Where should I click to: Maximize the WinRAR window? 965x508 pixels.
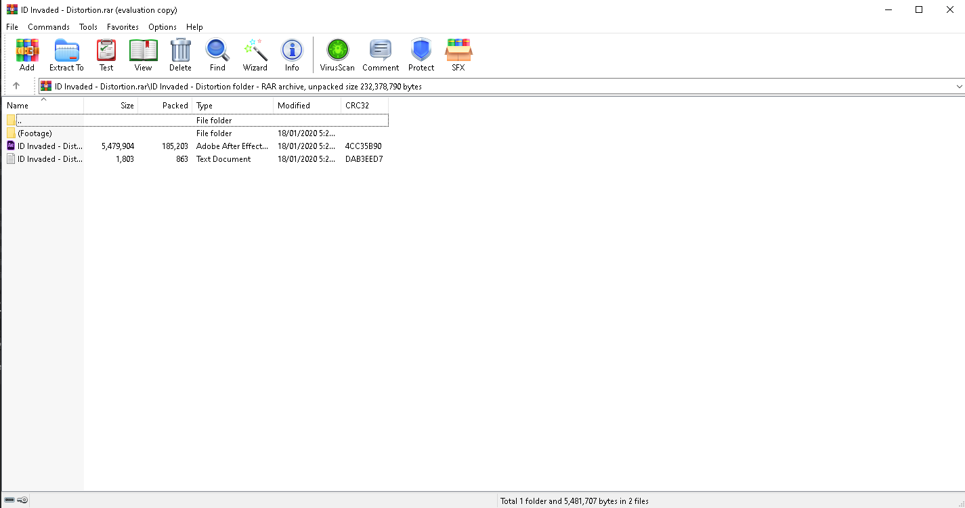(919, 9)
